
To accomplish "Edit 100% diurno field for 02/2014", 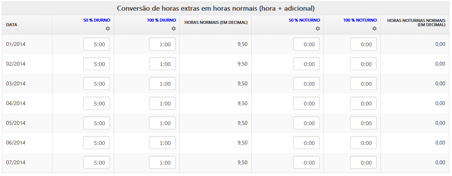I will [162, 64].
